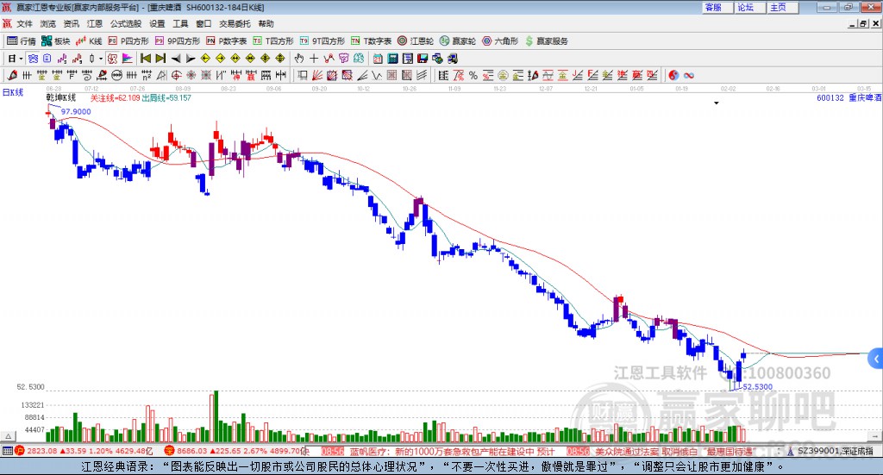Image resolution: width=883 pixels, height=475 pixels.
Task: Open the 公式选股 menu
Action: [x=126, y=23]
